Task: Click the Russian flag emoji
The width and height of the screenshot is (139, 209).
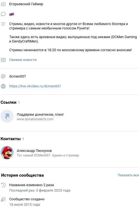Action: click(12, 14)
